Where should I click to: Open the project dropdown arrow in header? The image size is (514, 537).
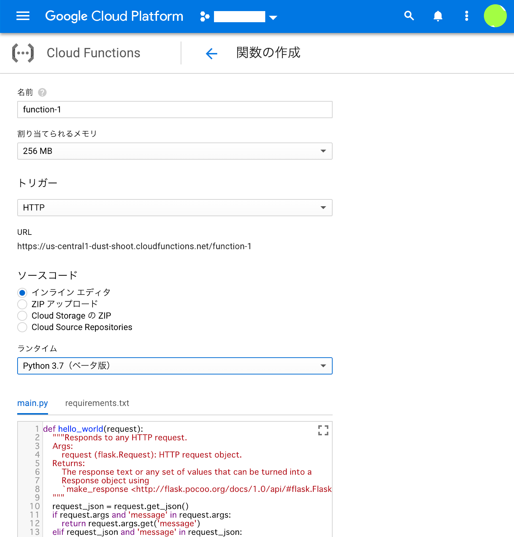click(x=273, y=18)
